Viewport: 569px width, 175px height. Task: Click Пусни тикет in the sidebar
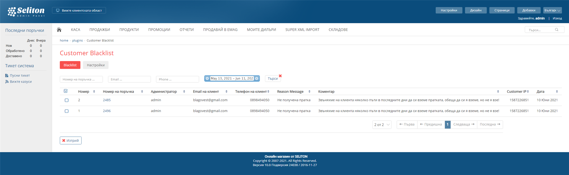click(x=20, y=75)
